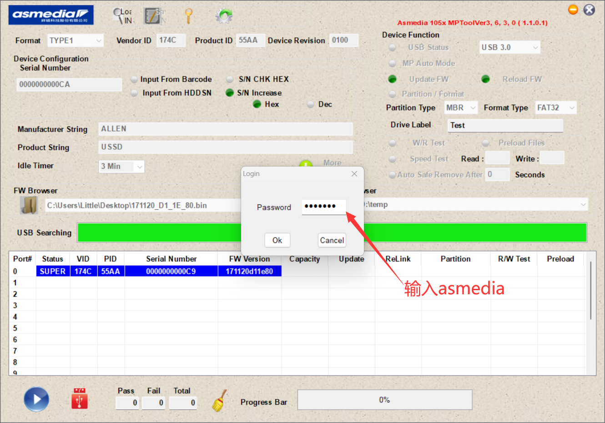Click the orange minimize button
The width and height of the screenshot is (605, 423).
[x=573, y=10]
